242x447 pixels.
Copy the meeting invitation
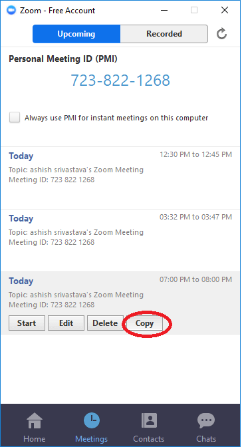(144, 323)
